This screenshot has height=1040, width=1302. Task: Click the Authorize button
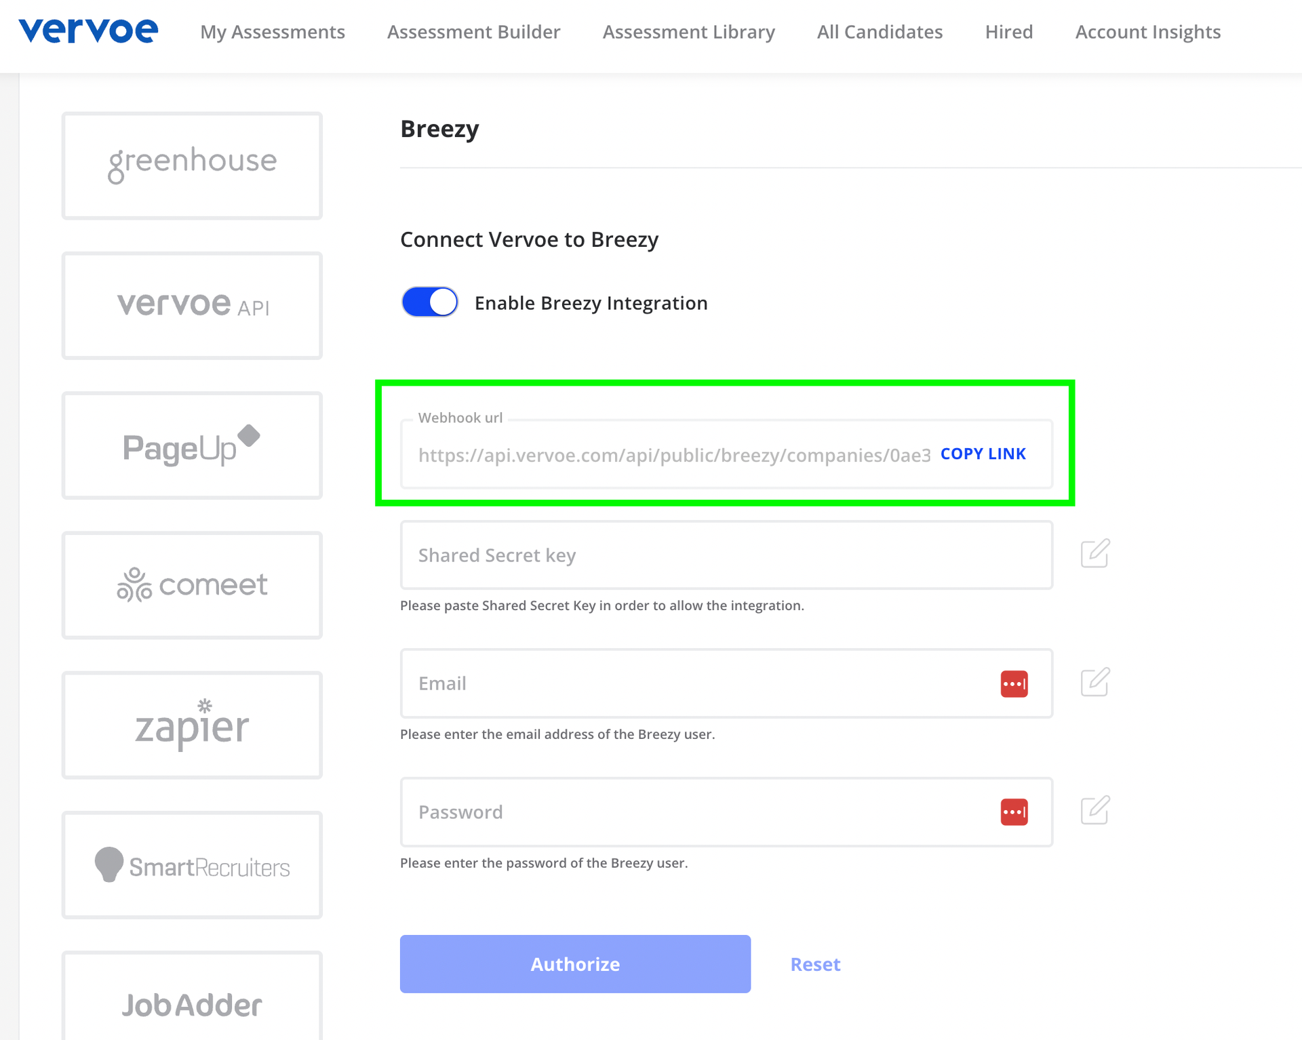click(x=575, y=964)
